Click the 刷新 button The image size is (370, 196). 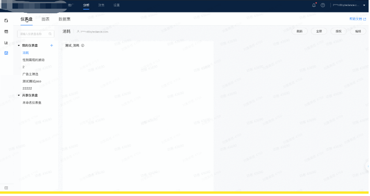coord(300,31)
